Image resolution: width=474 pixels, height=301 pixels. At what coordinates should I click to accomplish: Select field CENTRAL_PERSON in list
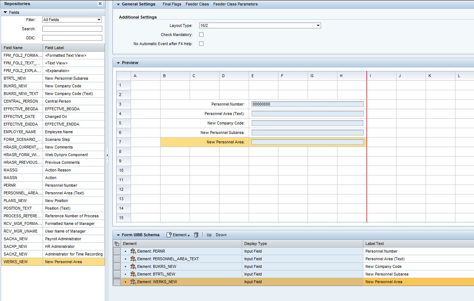53,101
